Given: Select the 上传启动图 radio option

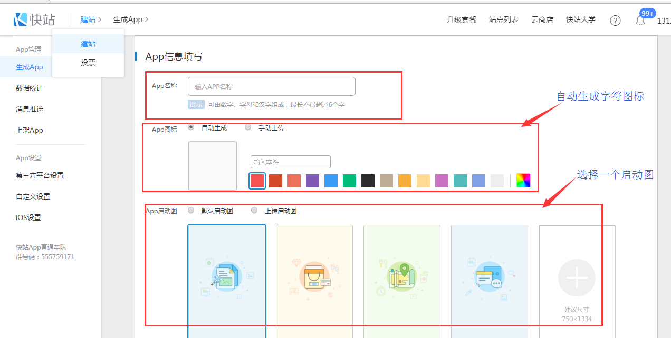Looking at the screenshot, I should [x=254, y=211].
